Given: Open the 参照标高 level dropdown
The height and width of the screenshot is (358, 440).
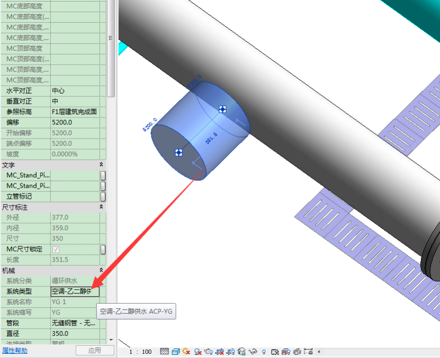Looking at the screenshot, I should 75,112.
